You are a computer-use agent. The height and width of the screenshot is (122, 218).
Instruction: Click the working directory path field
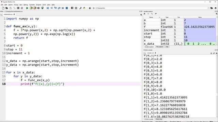tap(152, 8)
